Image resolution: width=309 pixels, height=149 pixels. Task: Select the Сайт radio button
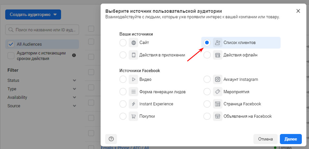(x=123, y=43)
